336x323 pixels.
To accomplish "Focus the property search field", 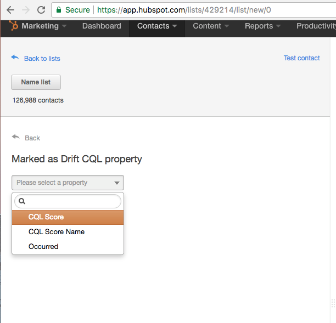I will pyautogui.click(x=68, y=201).
